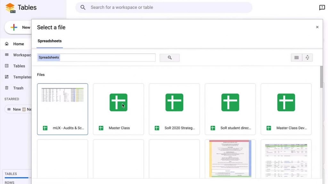Toggle A-Z sort order for files

pos(307,57)
